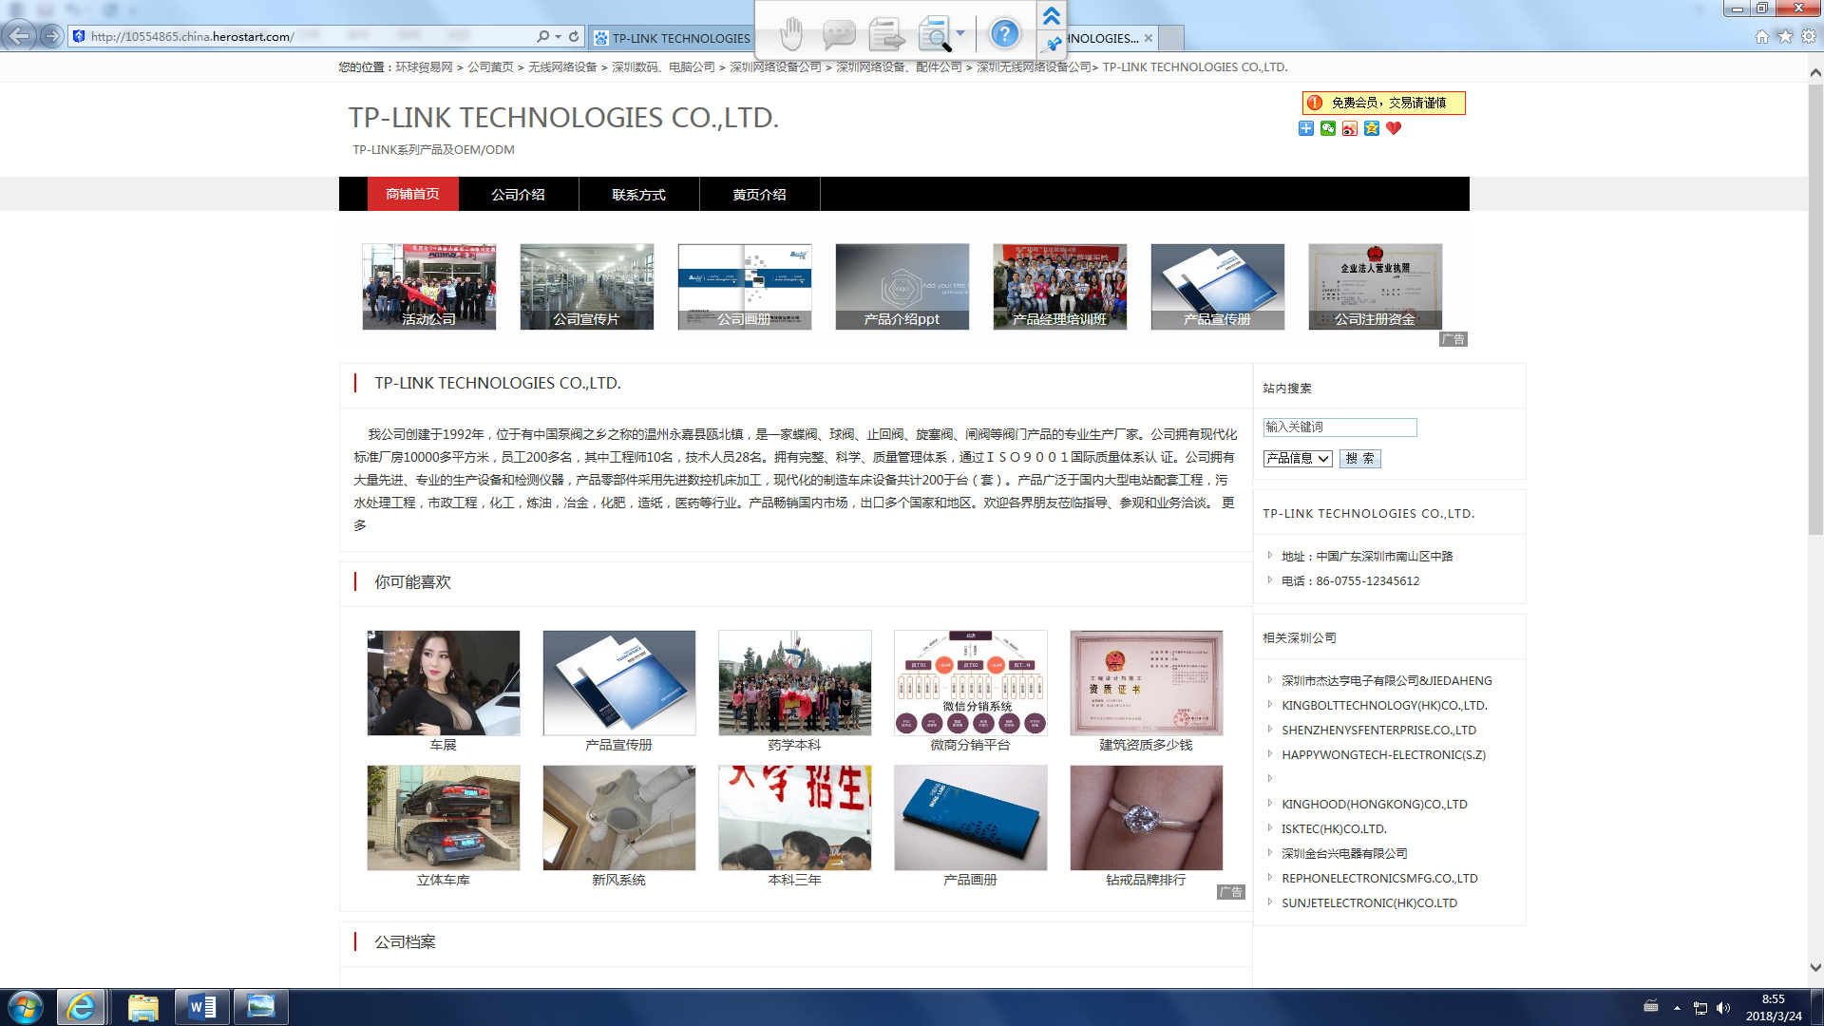Close the second browser tab

1149,38
